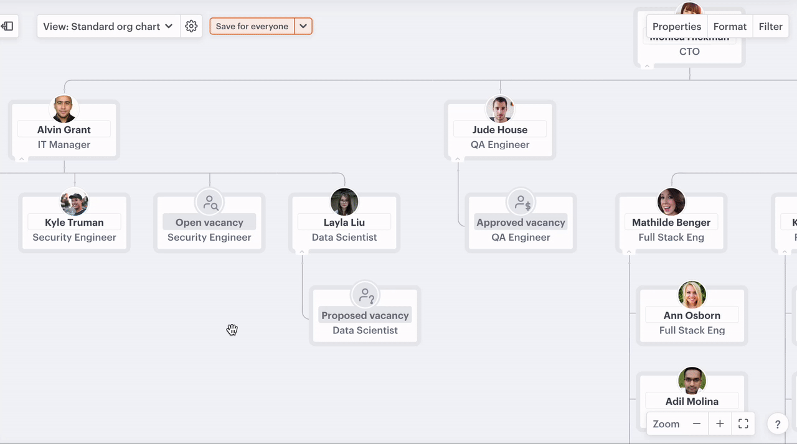
Task: Switch to the Format tab
Action: coord(730,26)
